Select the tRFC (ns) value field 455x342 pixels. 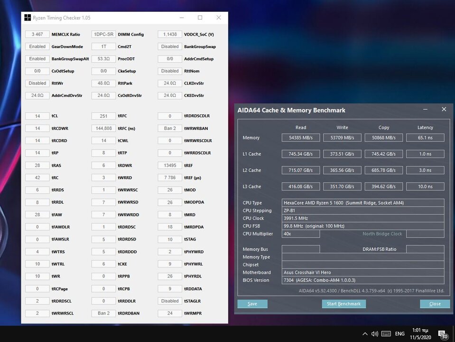pyautogui.click(x=103, y=128)
